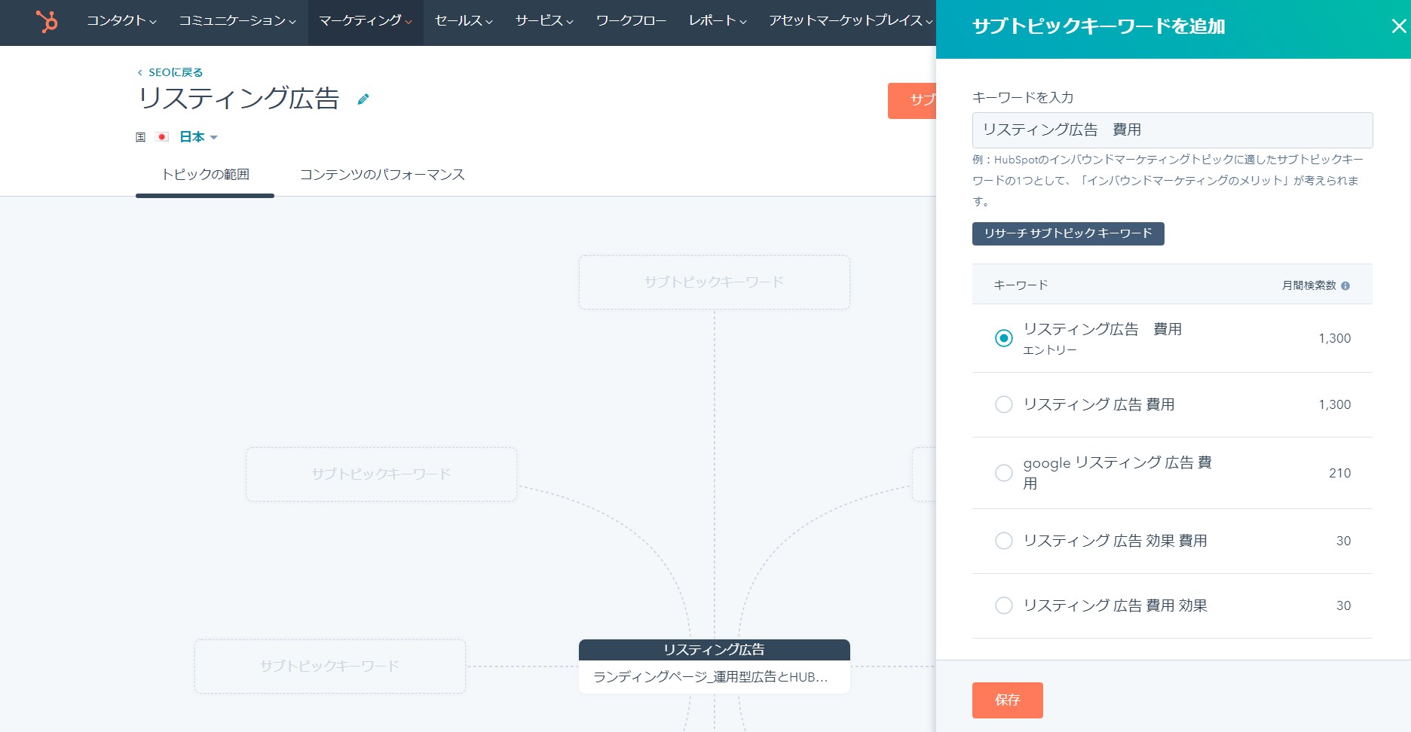Click the キーワード column header
1411x732 pixels.
click(1021, 285)
